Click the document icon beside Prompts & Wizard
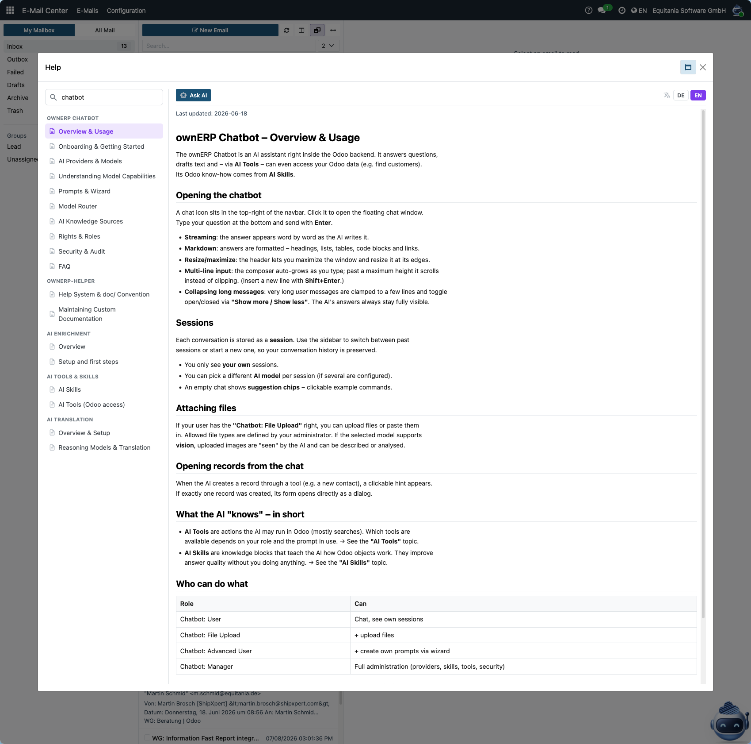Viewport: 751px width, 744px height. 52,191
